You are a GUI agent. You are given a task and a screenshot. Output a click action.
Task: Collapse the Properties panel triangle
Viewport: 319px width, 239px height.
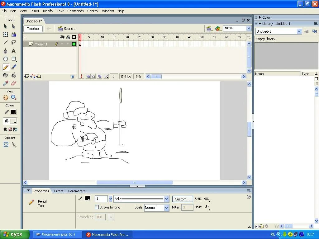pos(28,191)
